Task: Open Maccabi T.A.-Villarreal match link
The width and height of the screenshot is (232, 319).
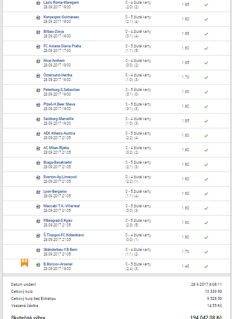Action: tap(61, 206)
